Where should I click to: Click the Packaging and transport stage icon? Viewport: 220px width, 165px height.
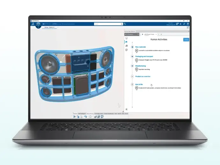[132, 56]
